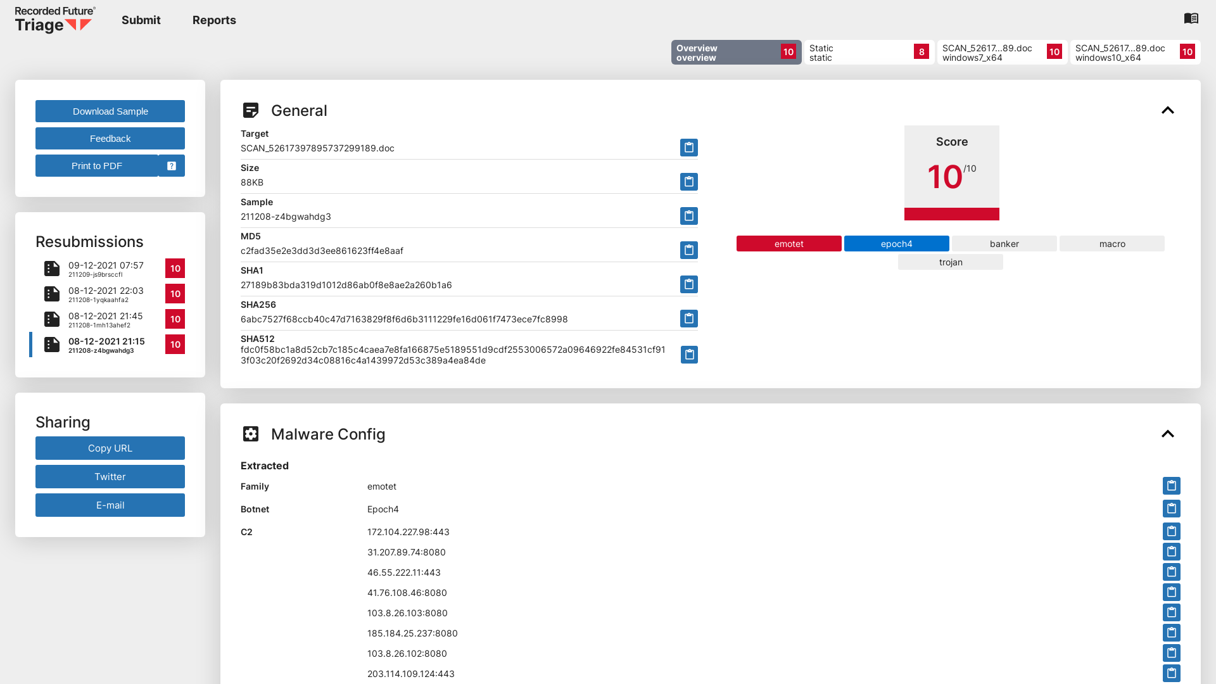Click the Feedback button
The image size is (1216, 684).
110,139
